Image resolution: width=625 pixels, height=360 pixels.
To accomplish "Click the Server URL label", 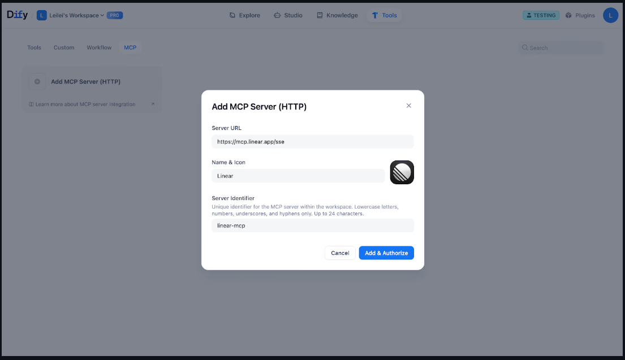I will click(226, 128).
